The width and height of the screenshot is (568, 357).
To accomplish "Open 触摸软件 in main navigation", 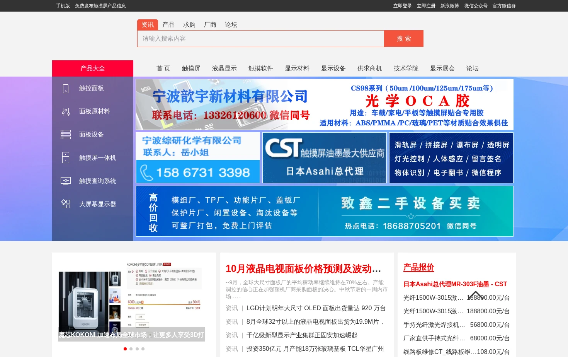I will pos(261,68).
